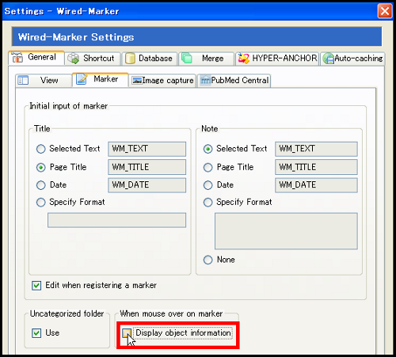
Task: Click the Marker pencil icon
Action: tap(82, 79)
